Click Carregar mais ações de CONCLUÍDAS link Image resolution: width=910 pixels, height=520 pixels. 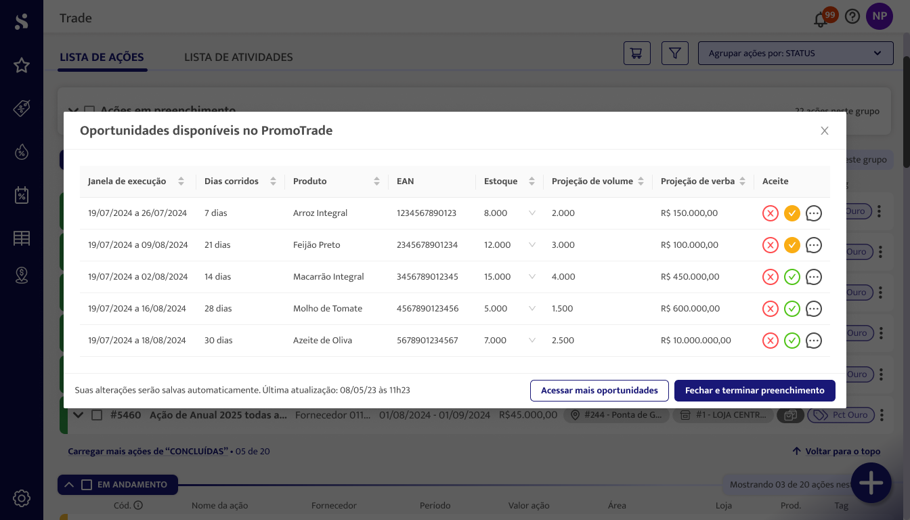coord(148,452)
